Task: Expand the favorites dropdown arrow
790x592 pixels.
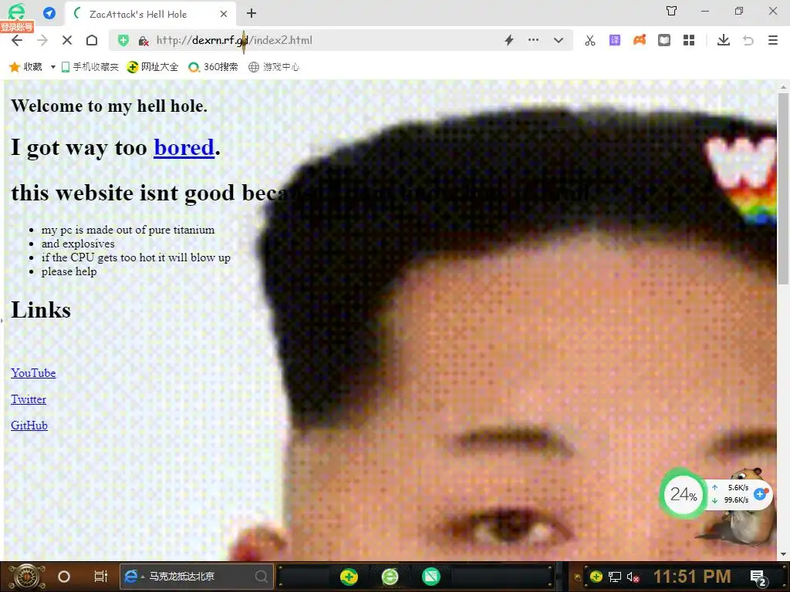Action: click(52, 67)
